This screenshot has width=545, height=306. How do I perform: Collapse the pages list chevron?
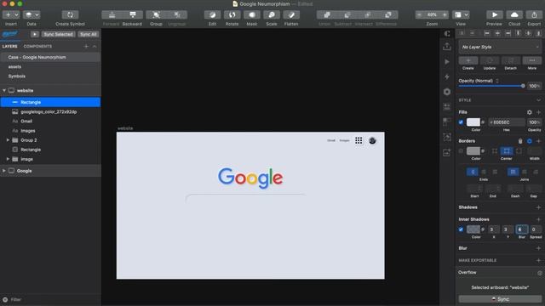pos(95,46)
